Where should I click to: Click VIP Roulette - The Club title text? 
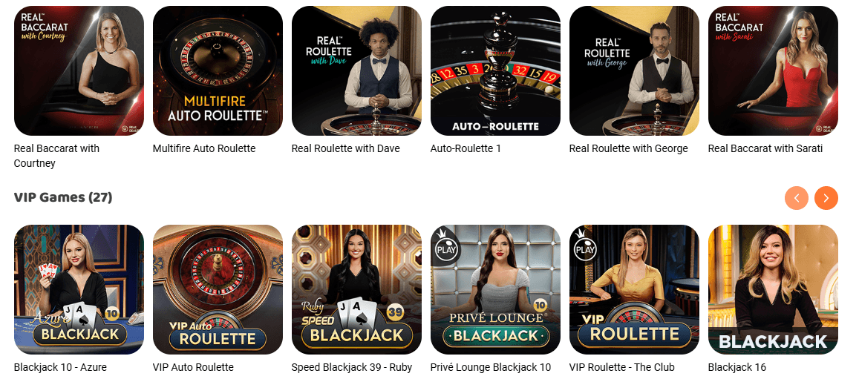click(621, 367)
